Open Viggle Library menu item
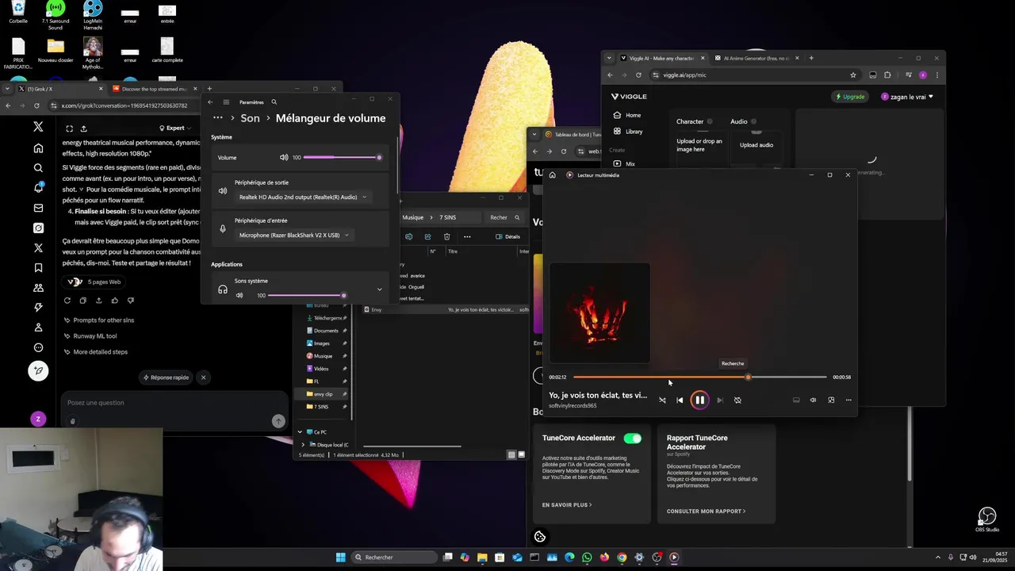 click(x=628, y=132)
